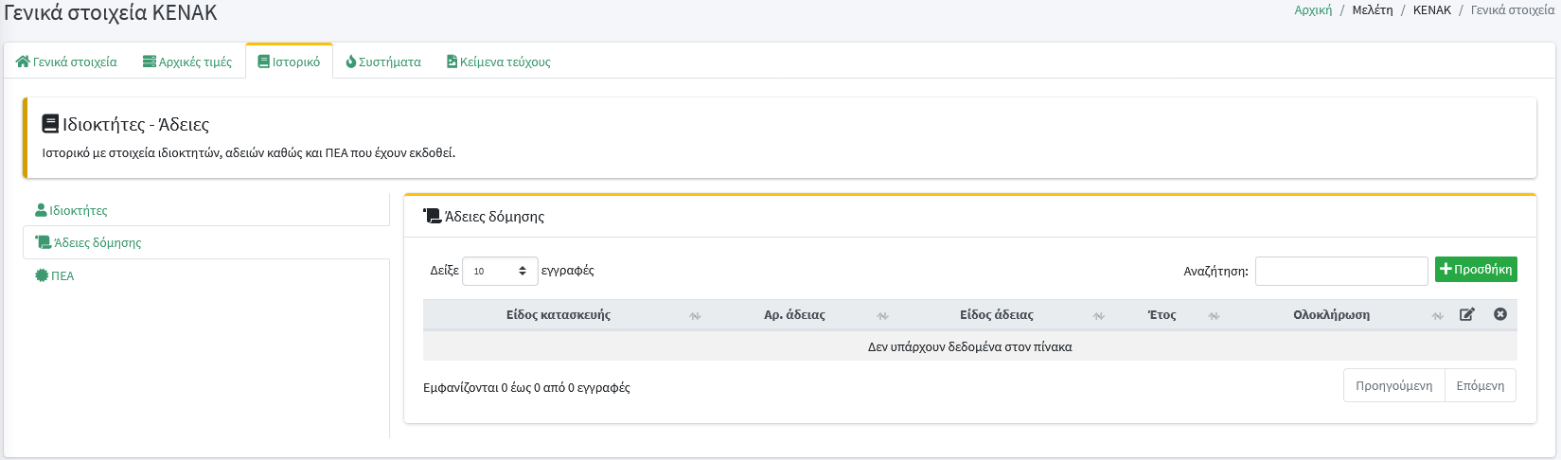Sort by Ολοκλήρωση column

coord(1331,315)
